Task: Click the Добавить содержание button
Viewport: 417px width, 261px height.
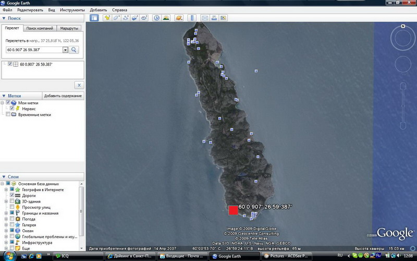Action: tap(63, 96)
